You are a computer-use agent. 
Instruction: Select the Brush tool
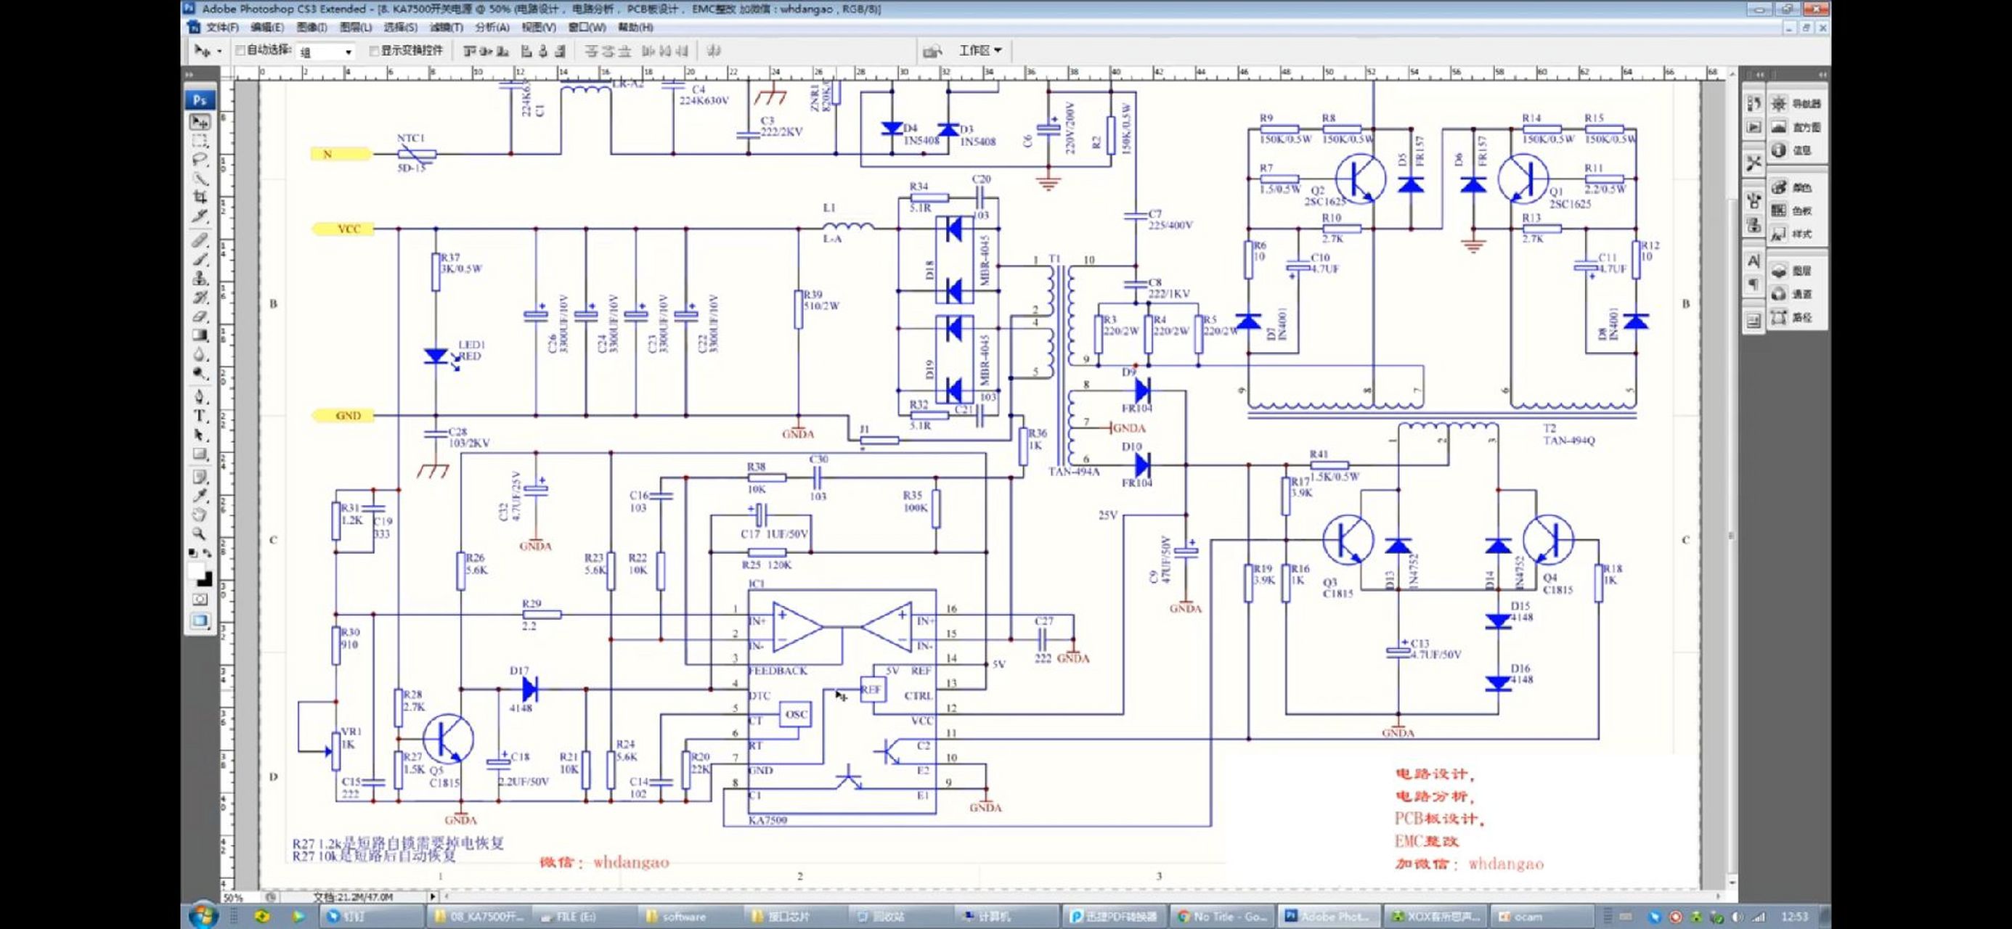200,259
